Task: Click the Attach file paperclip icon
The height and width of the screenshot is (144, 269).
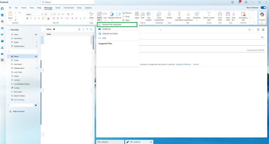Action: pos(99,14)
